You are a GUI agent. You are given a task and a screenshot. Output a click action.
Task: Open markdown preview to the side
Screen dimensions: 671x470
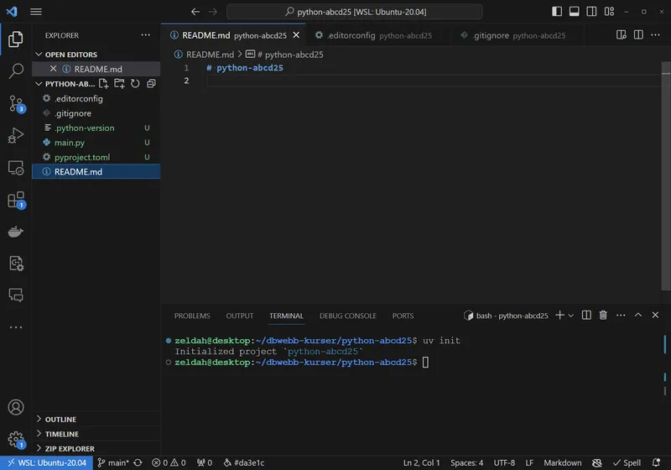pos(621,35)
